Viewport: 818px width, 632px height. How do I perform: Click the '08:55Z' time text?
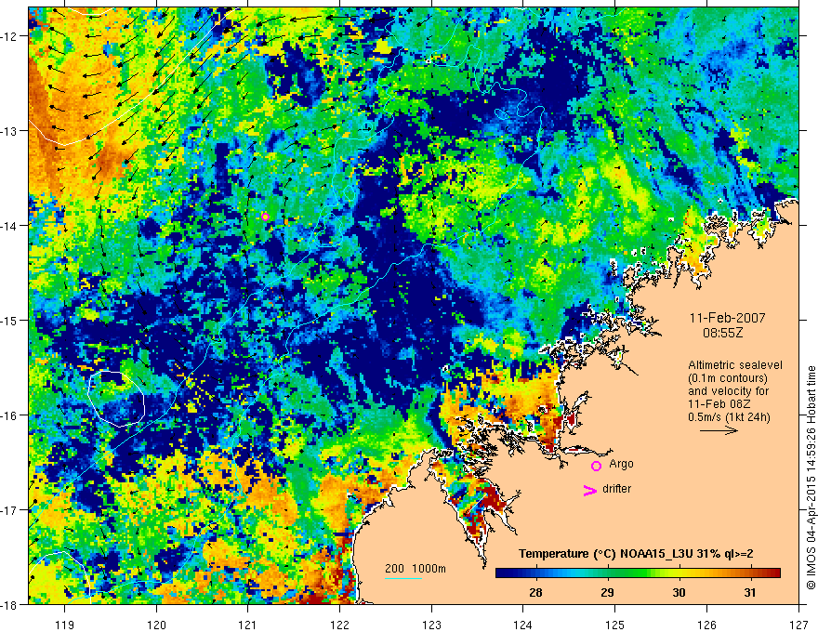click(x=722, y=333)
